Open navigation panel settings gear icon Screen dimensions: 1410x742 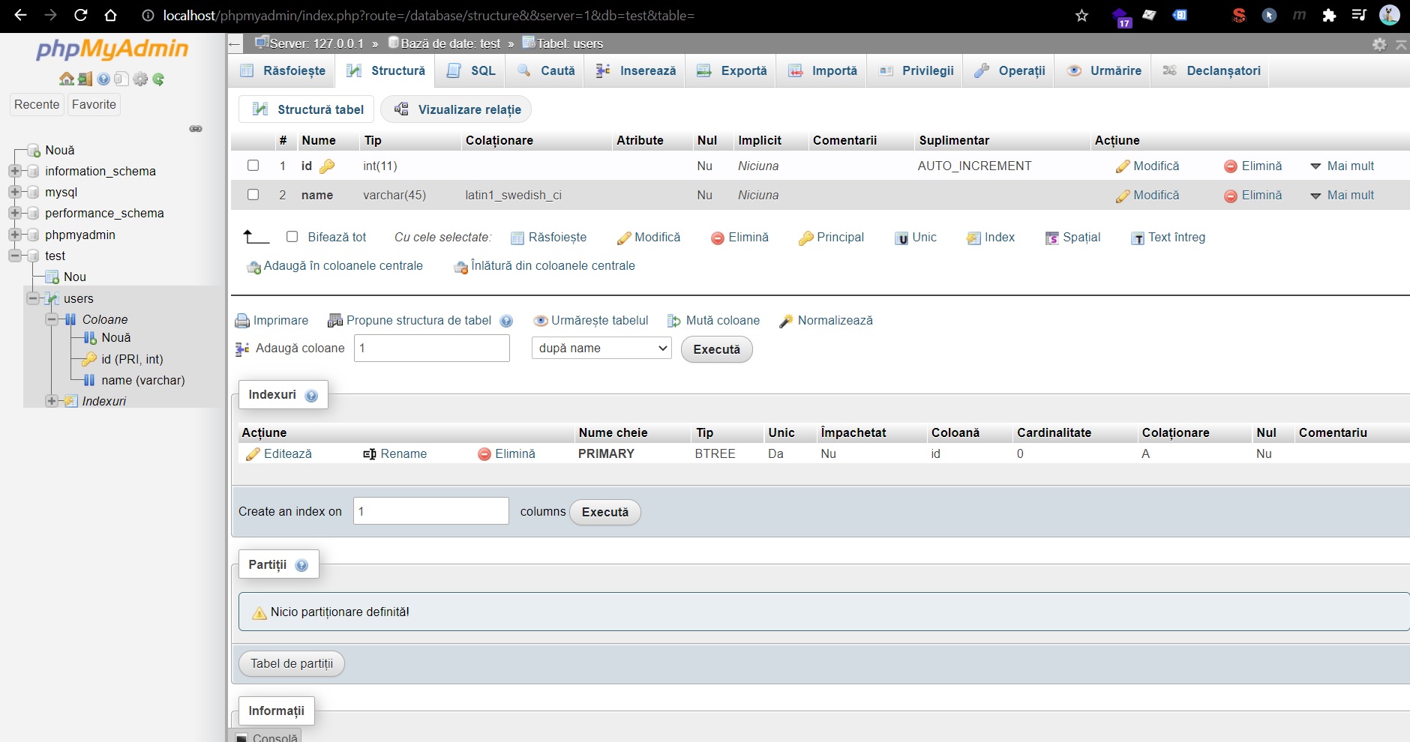tap(140, 79)
